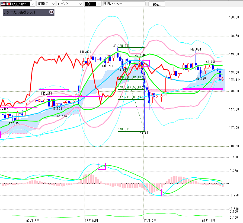The image size is (243, 223).
Task: Click the 設定... button
Action: tap(157, 4)
